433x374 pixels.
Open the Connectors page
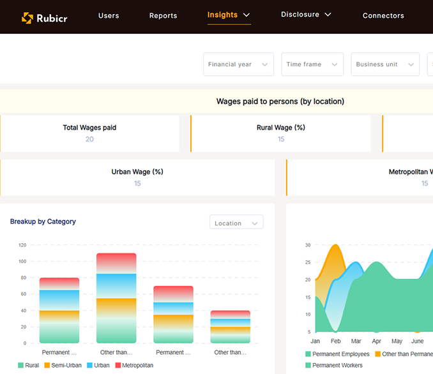[383, 16]
